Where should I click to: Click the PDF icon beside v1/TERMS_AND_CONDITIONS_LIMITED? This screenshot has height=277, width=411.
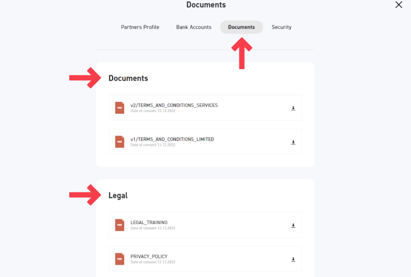point(119,142)
